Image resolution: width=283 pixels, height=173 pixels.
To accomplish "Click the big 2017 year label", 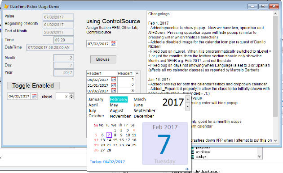I will click(173, 102).
